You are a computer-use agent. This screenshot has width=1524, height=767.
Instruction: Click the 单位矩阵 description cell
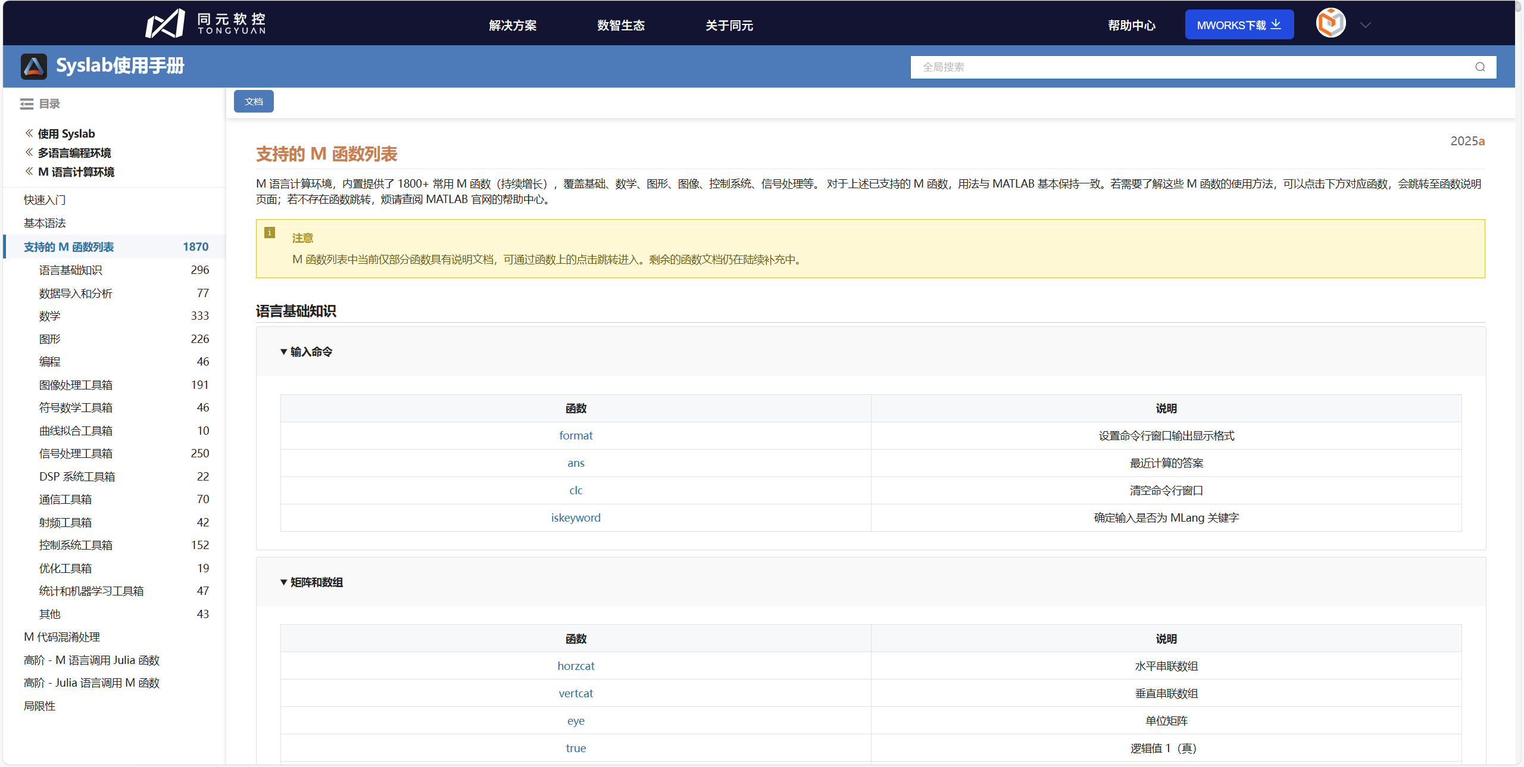tap(1166, 721)
